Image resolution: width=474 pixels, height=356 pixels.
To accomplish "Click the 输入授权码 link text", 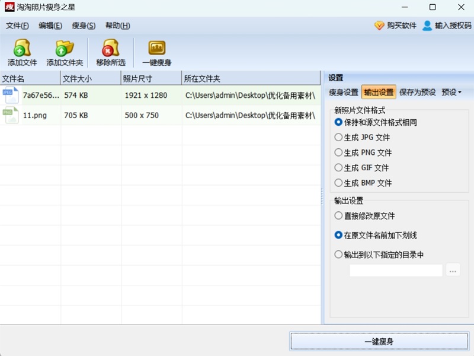I will click(453, 26).
